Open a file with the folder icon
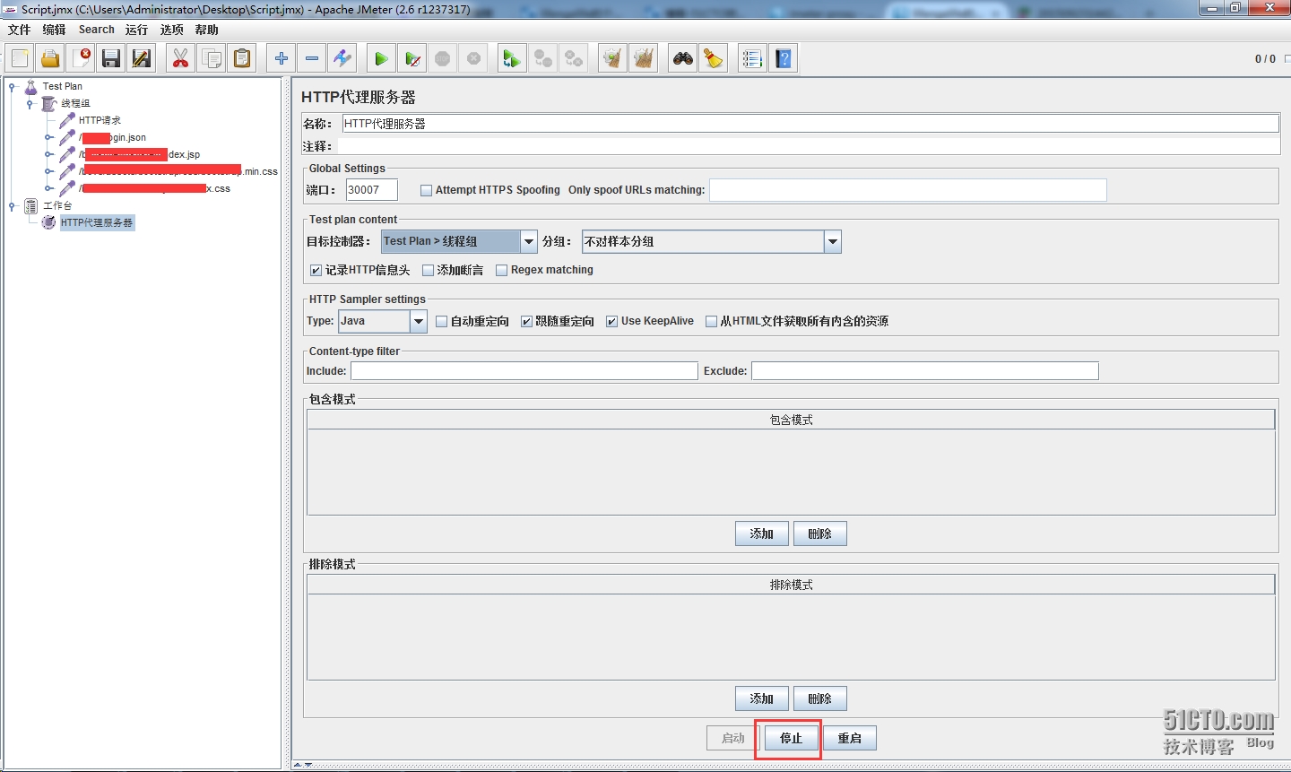This screenshot has width=1291, height=772. (50, 59)
